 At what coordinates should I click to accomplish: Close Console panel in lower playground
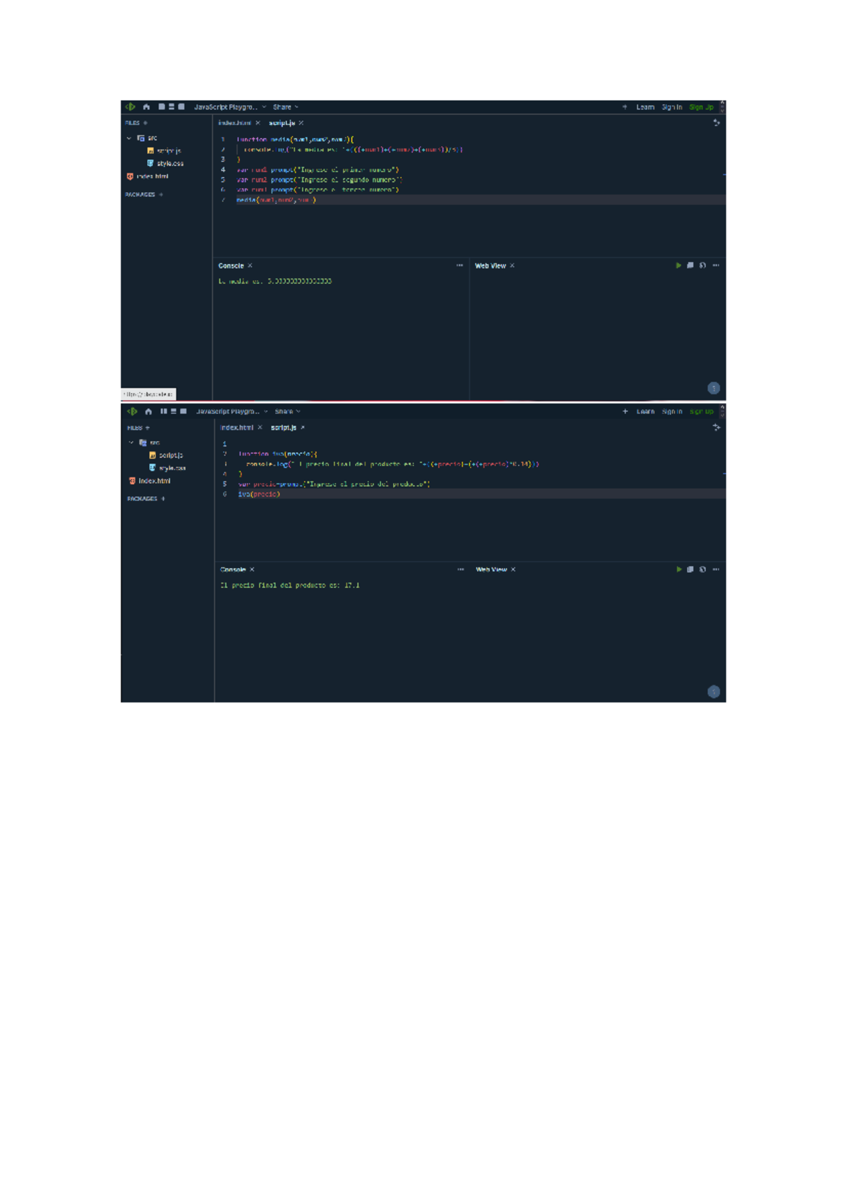click(x=252, y=570)
